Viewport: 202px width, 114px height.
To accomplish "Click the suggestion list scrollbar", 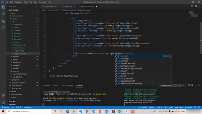I will point(171,56).
